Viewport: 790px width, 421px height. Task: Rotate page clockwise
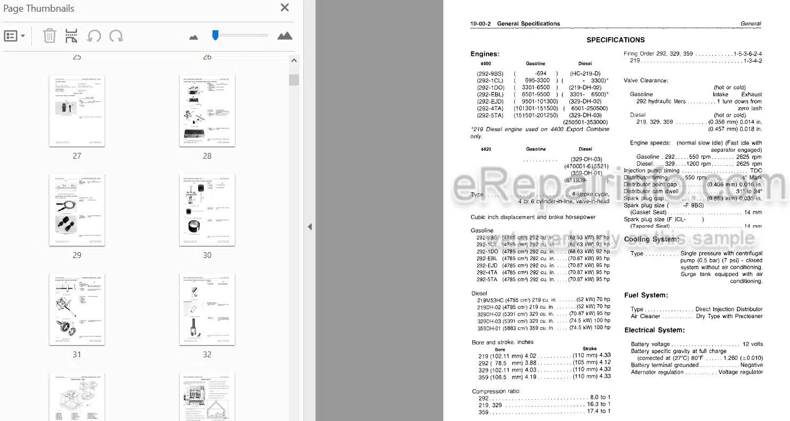click(x=116, y=36)
